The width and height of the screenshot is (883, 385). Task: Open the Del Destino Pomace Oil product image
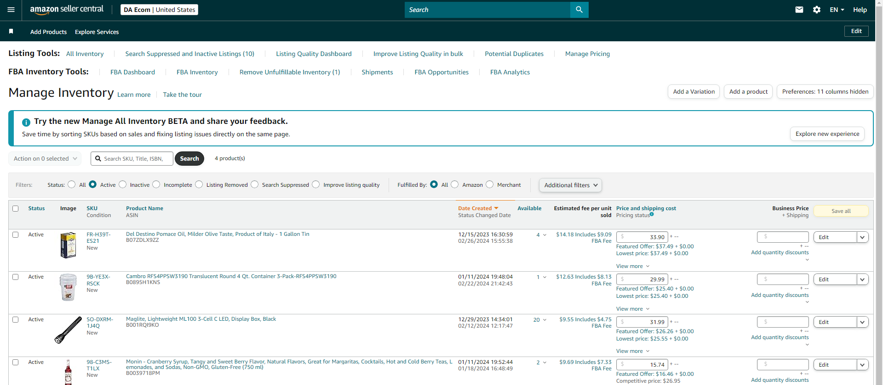(68, 245)
